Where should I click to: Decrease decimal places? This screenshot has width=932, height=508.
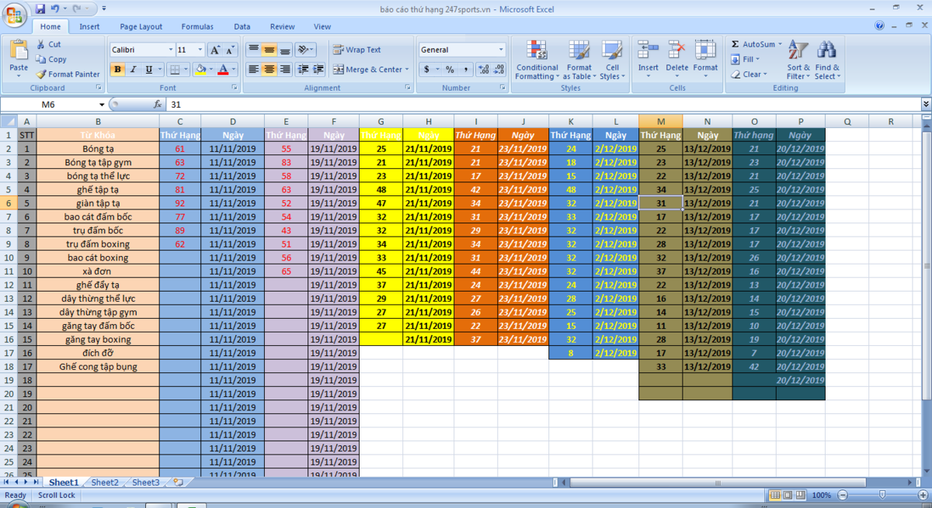pos(498,69)
